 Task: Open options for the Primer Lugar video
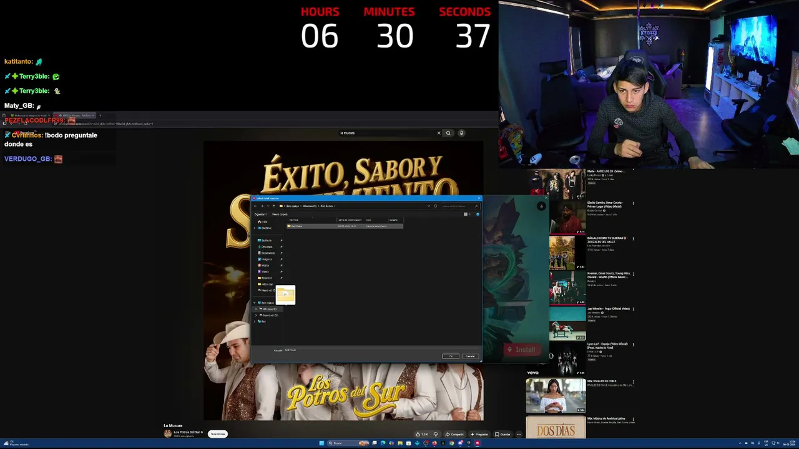click(x=633, y=203)
